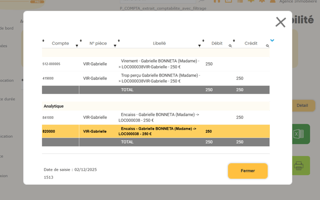
Task: Click the Crédit column search magnifier
Action: 267,46
